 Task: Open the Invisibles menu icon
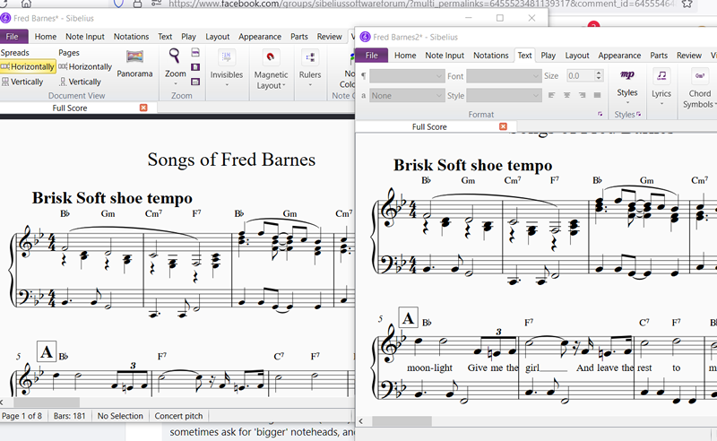click(x=227, y=57)
